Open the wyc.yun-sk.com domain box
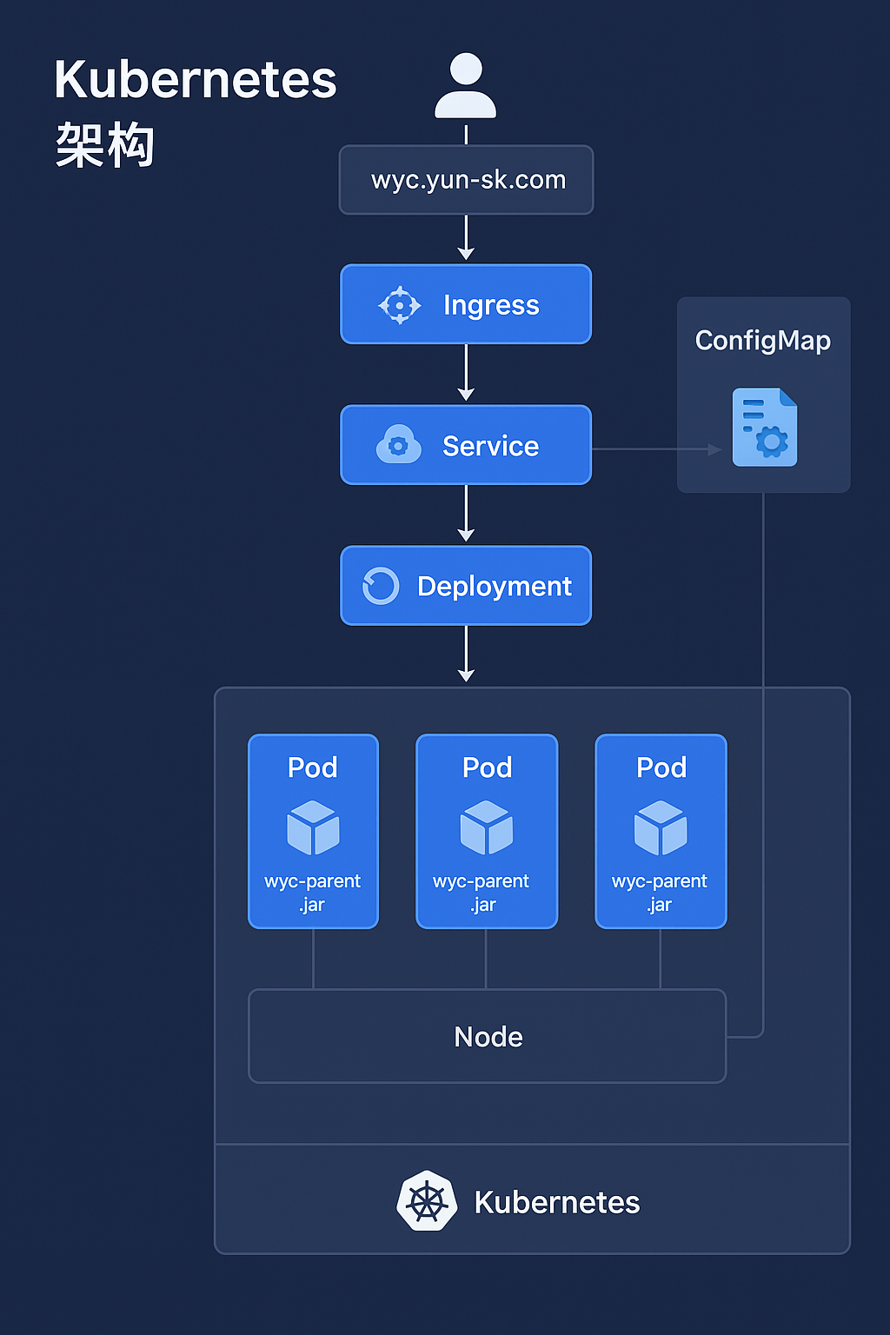 coord(467,180)
